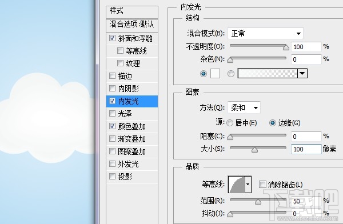
Task: Toggle the 斜面和浮雕 checkbox
Action: 112,38
